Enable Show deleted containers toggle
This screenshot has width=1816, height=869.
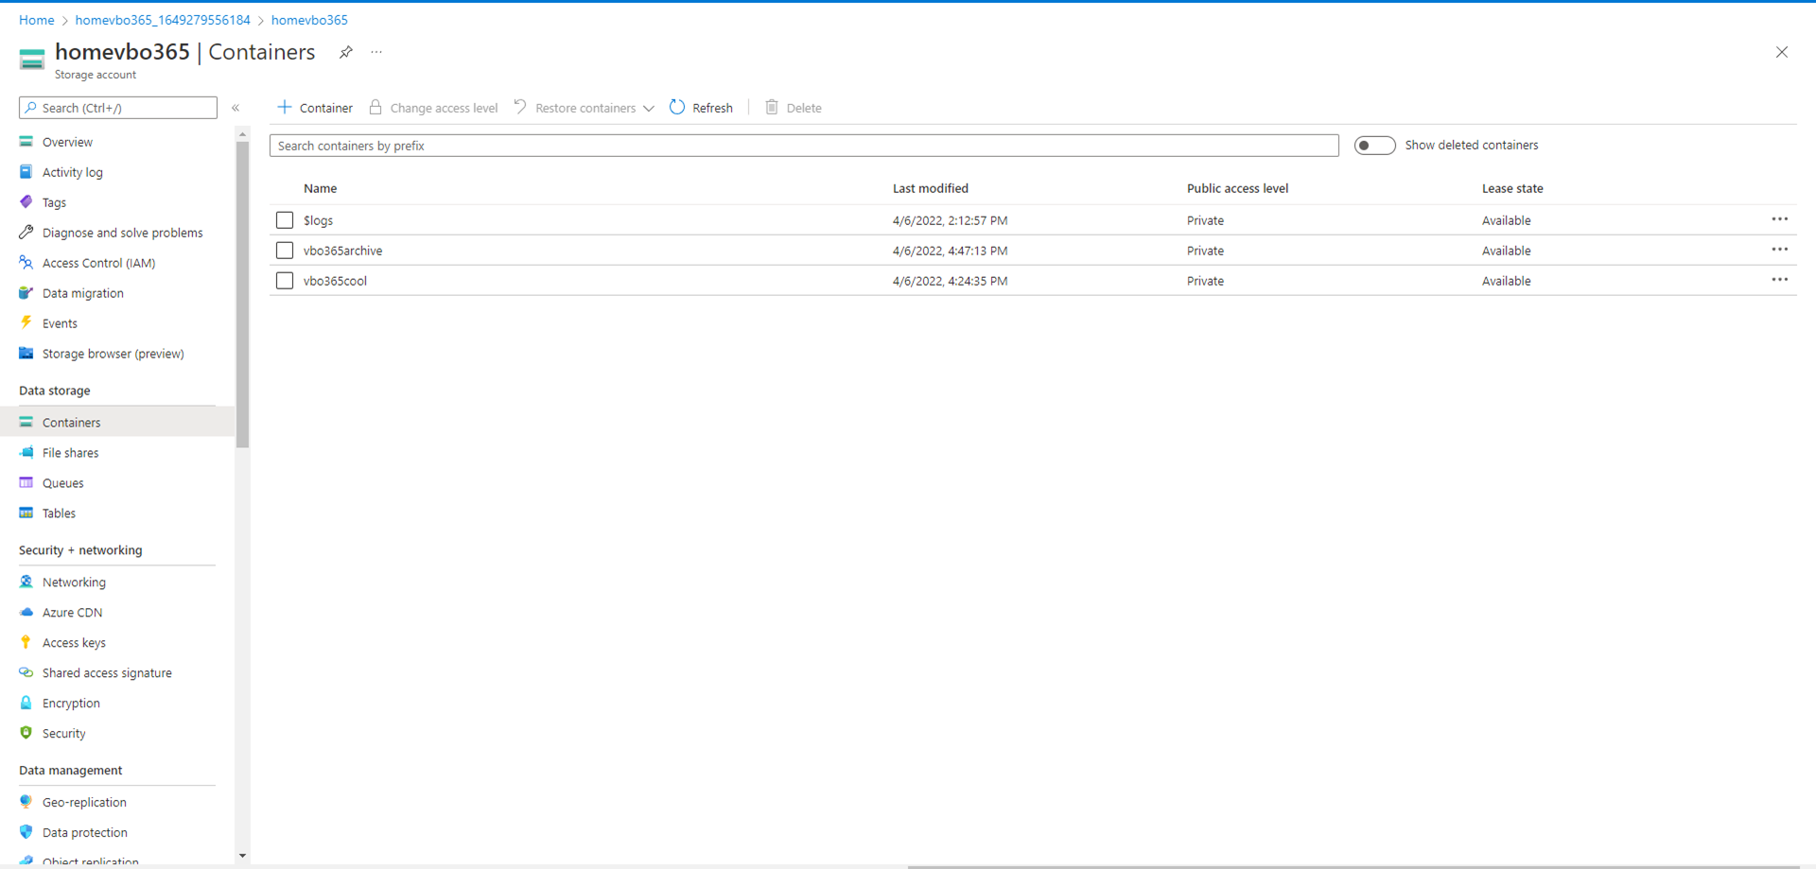pos(1374,146)
